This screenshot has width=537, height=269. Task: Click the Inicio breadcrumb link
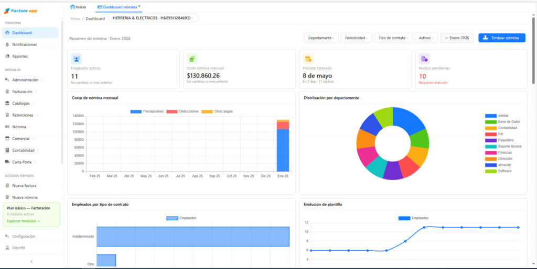[x=75, y=18]
